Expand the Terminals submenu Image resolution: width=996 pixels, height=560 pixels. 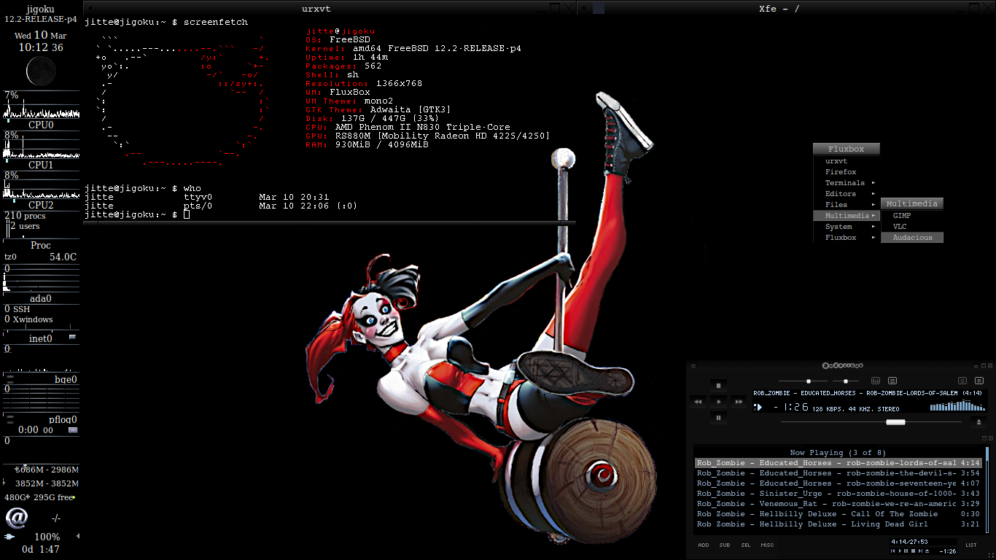tap(847, 183)
